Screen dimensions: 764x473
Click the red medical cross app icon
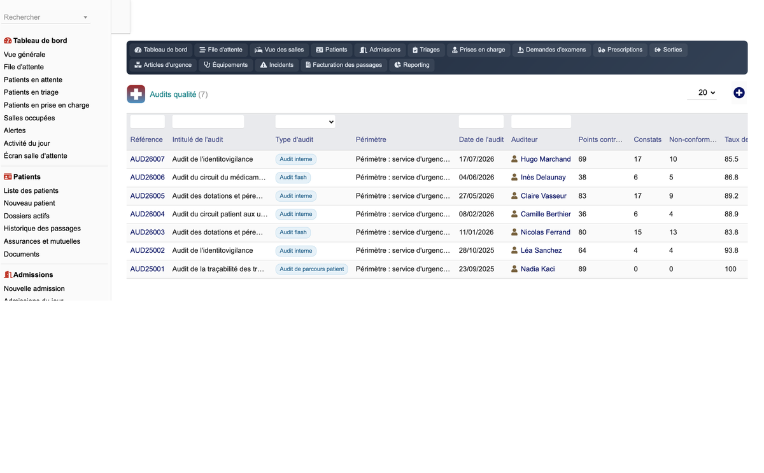pos(136,94)
